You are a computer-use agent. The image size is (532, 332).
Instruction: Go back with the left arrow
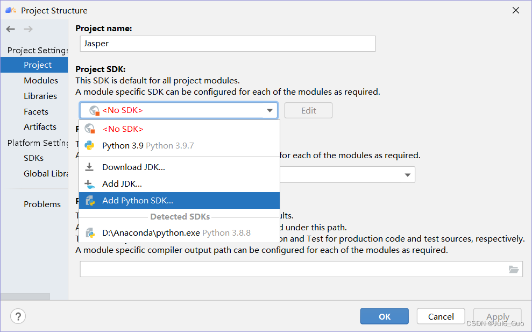tap(11, 29)
